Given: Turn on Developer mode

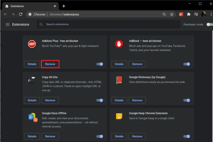Looking at the screenshot, I should point(210,24).
